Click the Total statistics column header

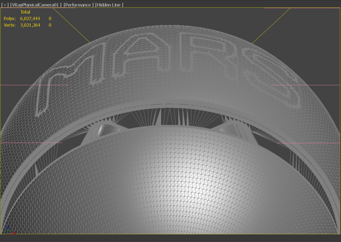coord(25,12)
